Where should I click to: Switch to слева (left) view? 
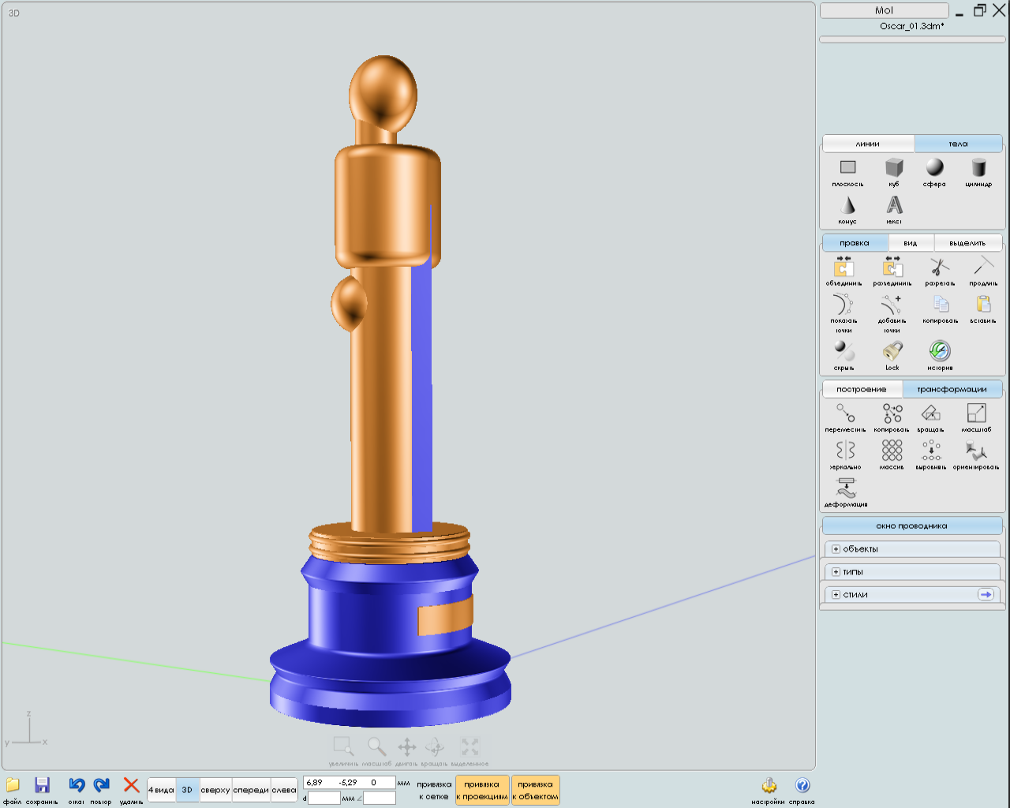(x=284, y=790)
